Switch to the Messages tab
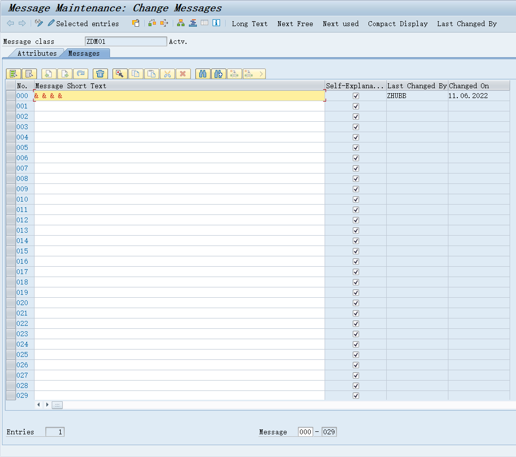 [x=84, y=53]
